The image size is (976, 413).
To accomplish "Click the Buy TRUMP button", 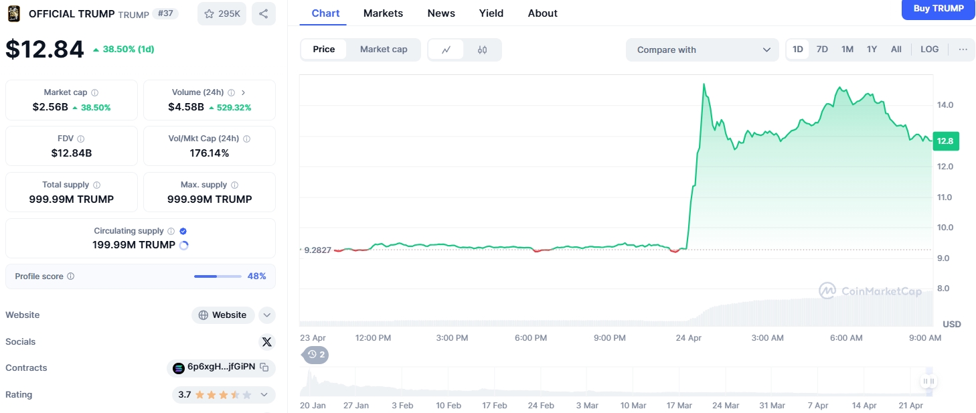I will click(939, 9).
